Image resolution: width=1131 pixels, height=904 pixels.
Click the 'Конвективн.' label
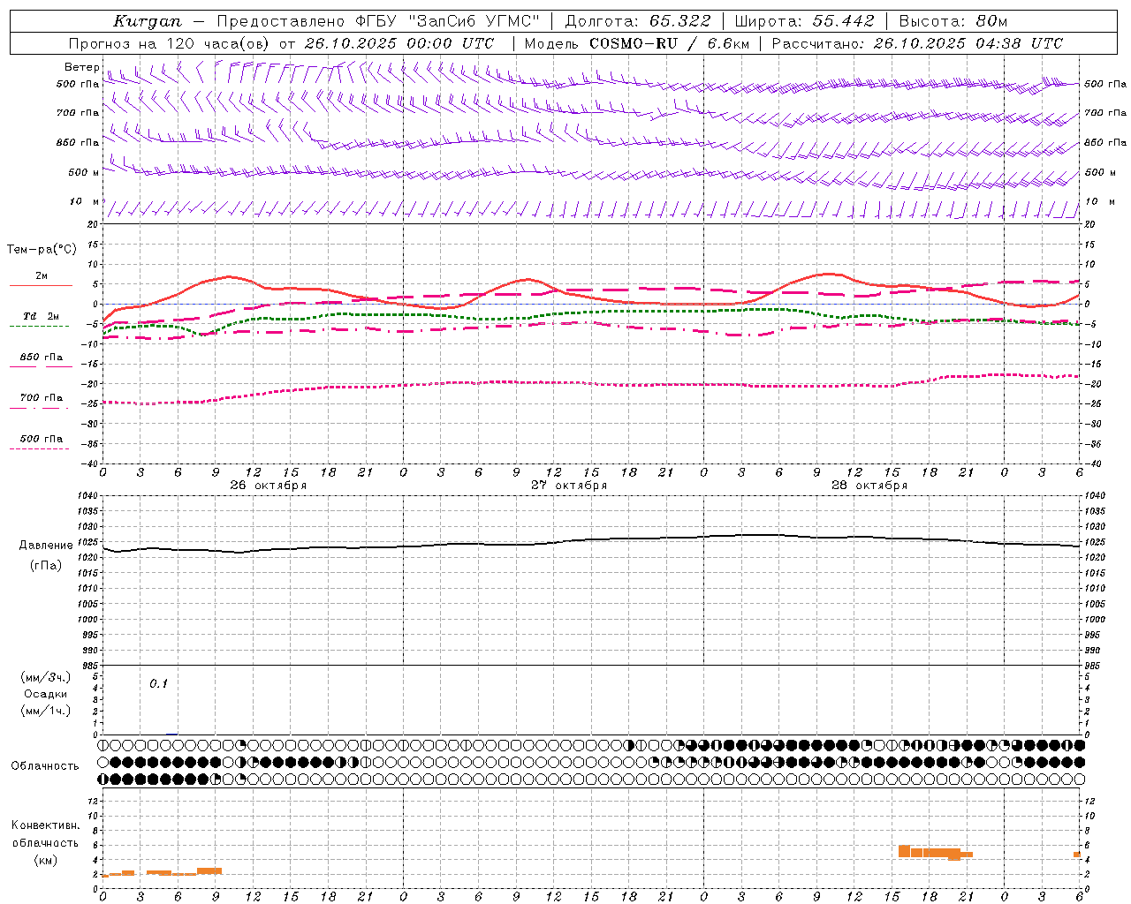coord(46,825)
